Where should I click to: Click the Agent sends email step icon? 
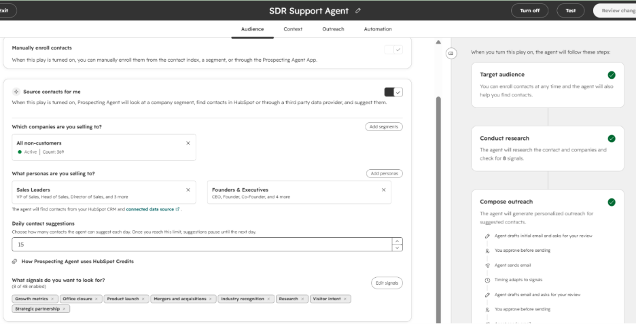(x=487, y=266)
